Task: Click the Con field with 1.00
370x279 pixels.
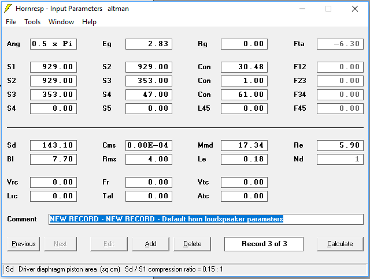Action: tap(244, 81)
